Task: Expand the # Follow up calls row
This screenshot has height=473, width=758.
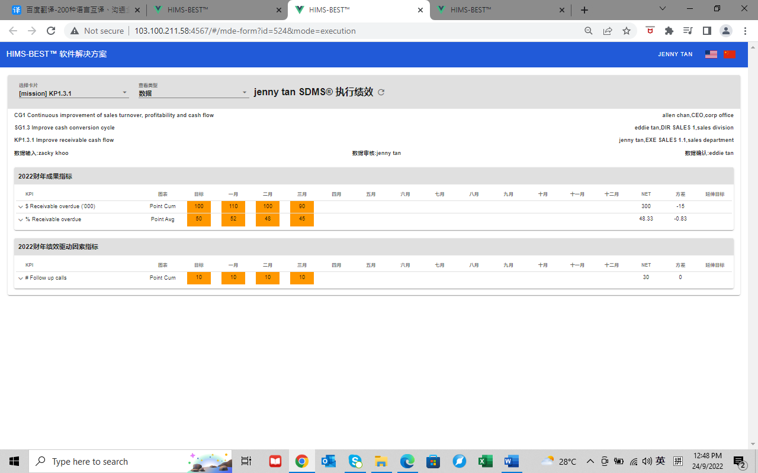Action: point(21,278)
